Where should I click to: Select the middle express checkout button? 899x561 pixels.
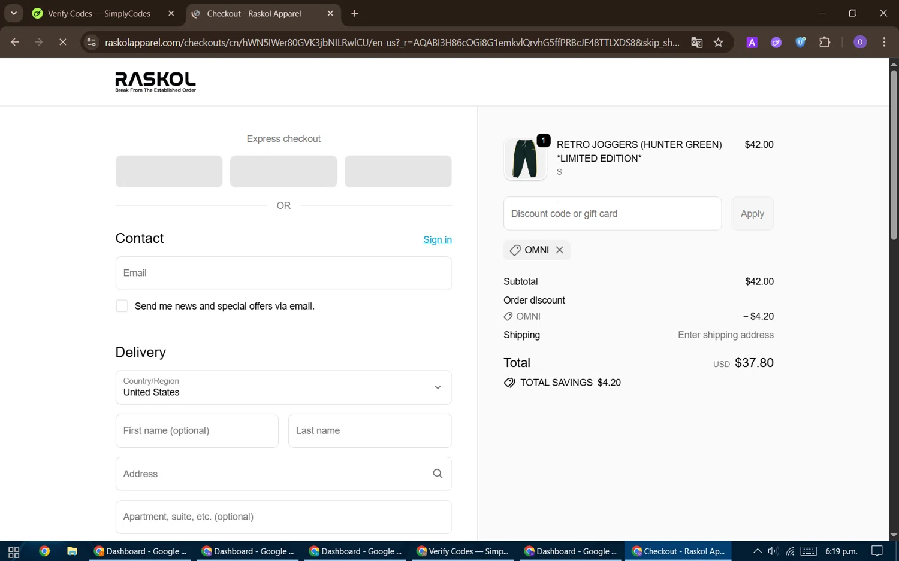283,171
